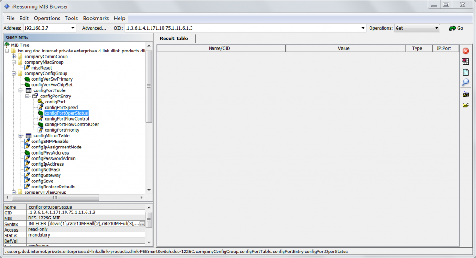The height and width of the screenshot is (258, 476).
Task: Click the Advanced... button
Action: (94, 28)
